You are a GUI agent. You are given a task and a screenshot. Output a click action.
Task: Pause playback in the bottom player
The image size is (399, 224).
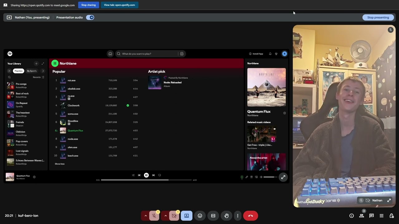coord(146,175)
